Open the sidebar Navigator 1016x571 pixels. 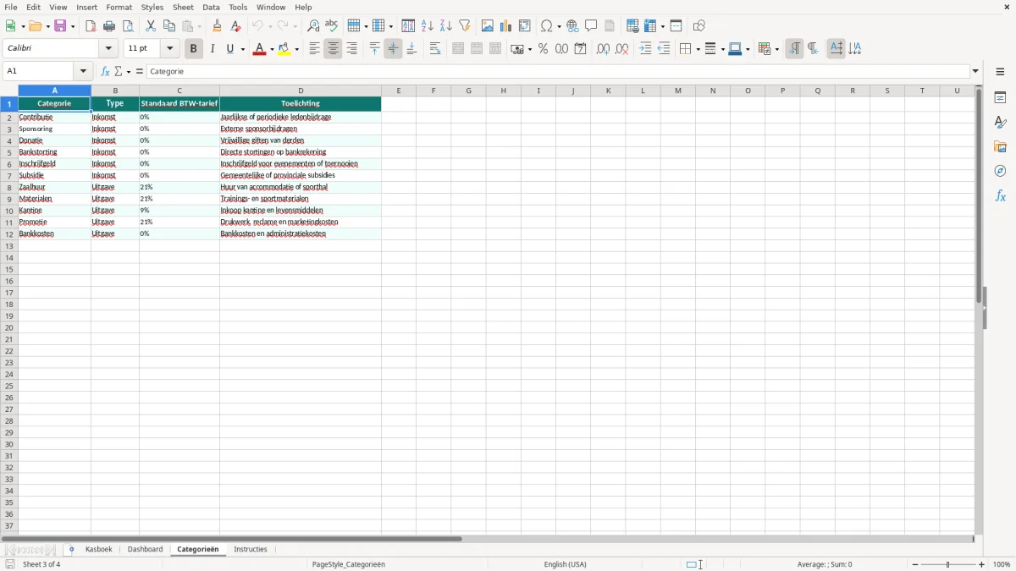pos(1000,171)
